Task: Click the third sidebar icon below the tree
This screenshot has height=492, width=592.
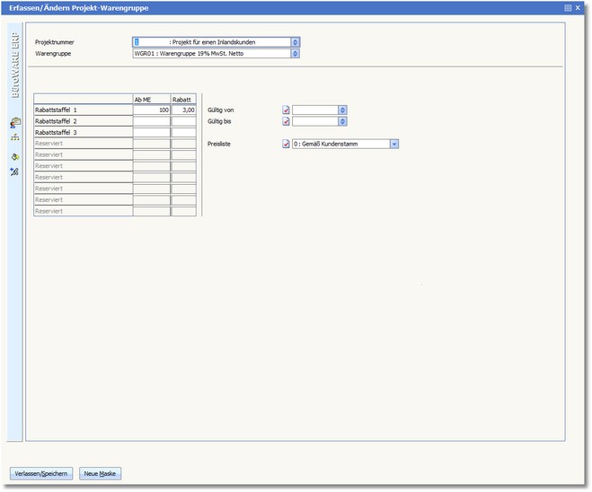Action: [x=14, y=156]
